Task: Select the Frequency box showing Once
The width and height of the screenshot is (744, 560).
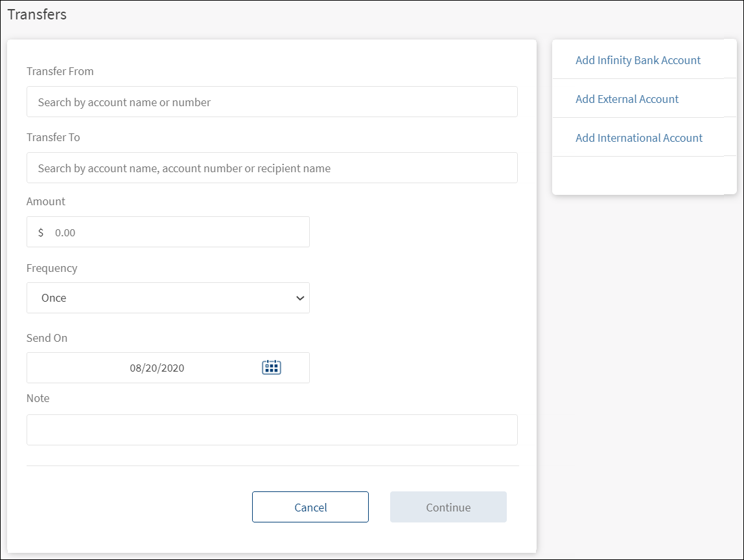Action: pos(162,298)
